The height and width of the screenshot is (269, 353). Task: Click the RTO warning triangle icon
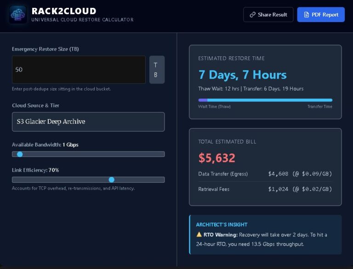(199, 235)
